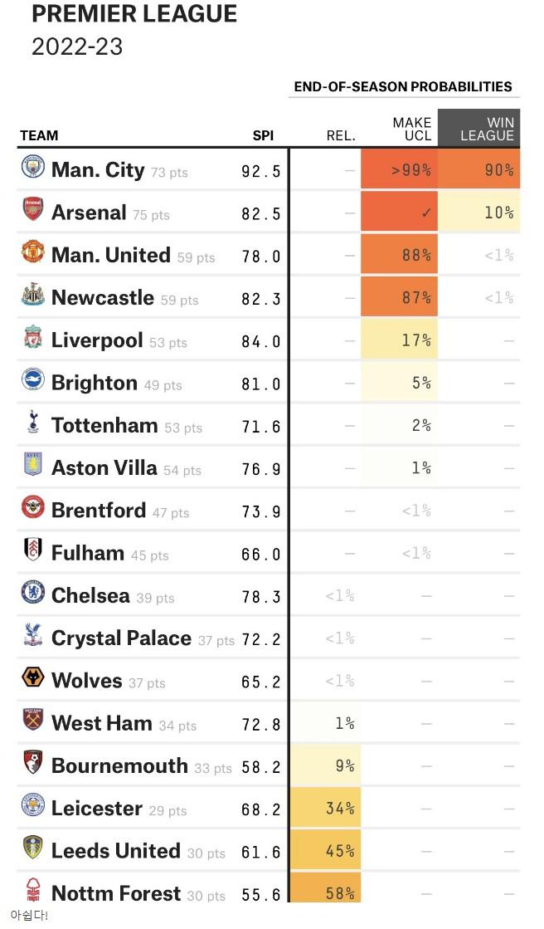Click the TEAM column header
The image size is (544, 929).
(39, 135)
